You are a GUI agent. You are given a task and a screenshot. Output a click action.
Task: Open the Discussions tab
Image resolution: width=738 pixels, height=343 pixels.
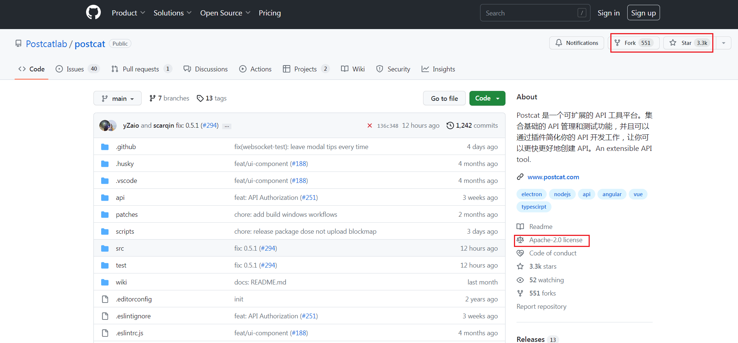tap(206, 69)
